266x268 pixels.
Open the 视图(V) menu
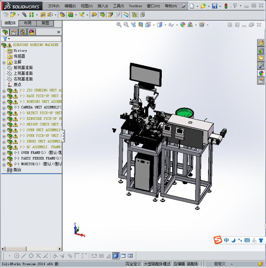(x=87, y=6)
